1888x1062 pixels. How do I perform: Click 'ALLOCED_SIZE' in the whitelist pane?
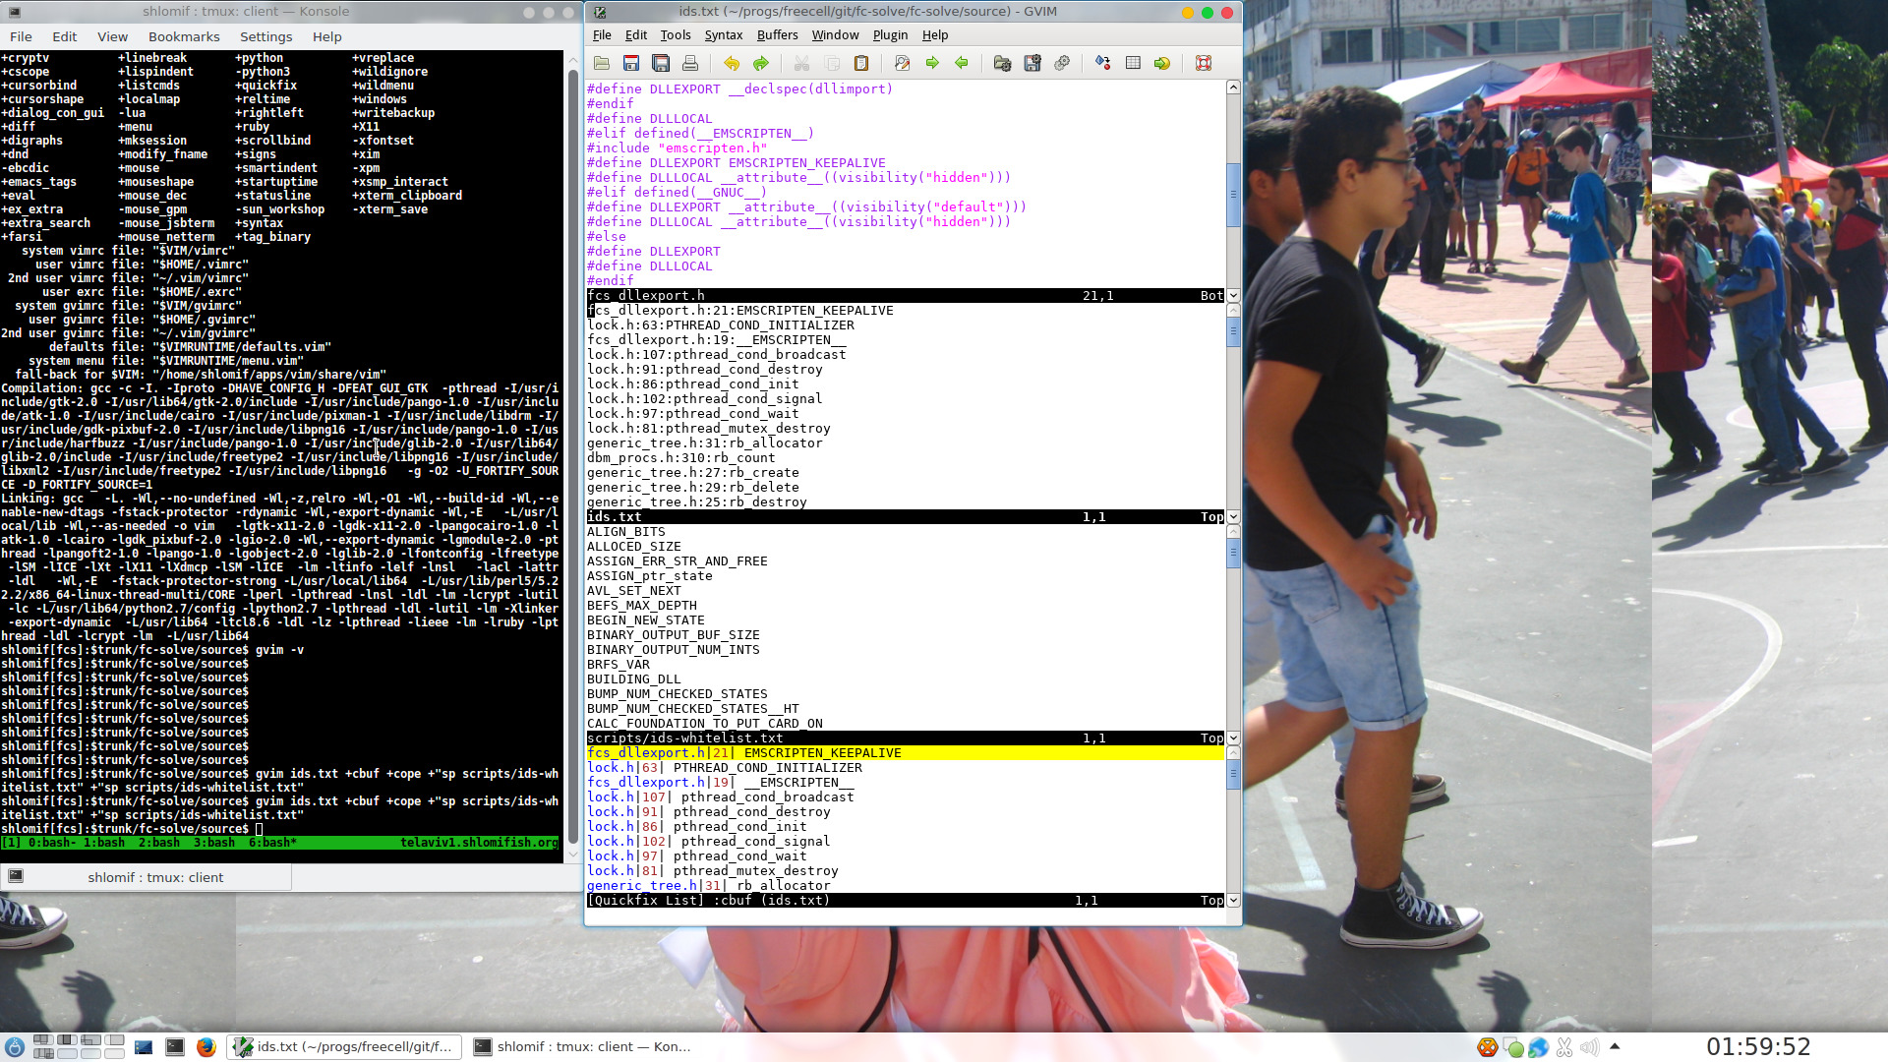634,547
